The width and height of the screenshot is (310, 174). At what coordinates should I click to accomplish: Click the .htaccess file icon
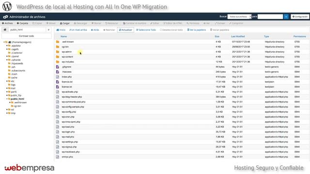(x=58, y=72)
